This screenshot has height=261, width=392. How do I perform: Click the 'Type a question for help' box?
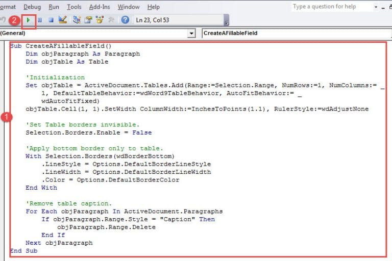(x=331, y=7)
